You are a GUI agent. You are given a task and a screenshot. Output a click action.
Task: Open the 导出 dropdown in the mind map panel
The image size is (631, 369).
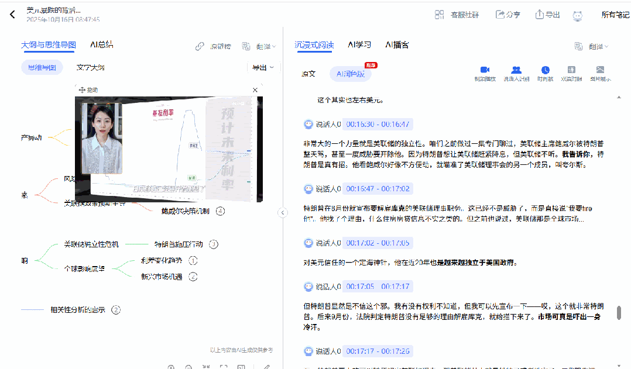click(262, 68)
